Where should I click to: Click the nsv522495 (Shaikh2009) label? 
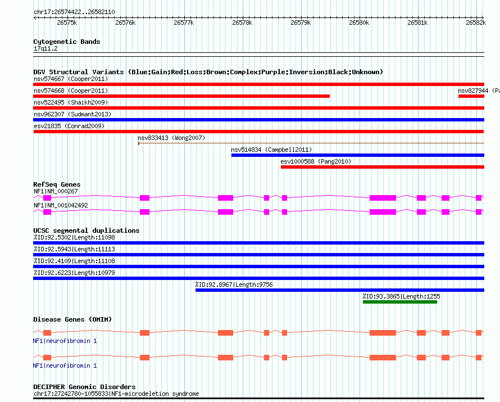[71, 102]
